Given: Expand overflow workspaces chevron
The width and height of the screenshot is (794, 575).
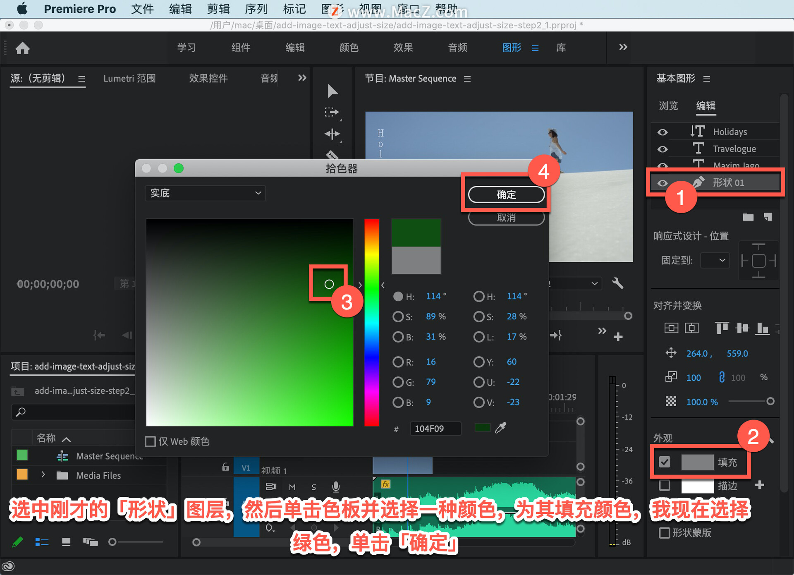Looking at the screenshot, I should pyautogui.click(x=623, y=47).
